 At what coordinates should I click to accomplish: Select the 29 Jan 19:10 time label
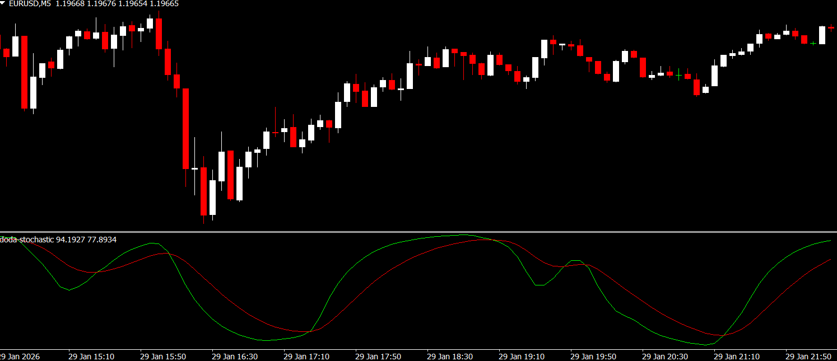pos(522,356)
